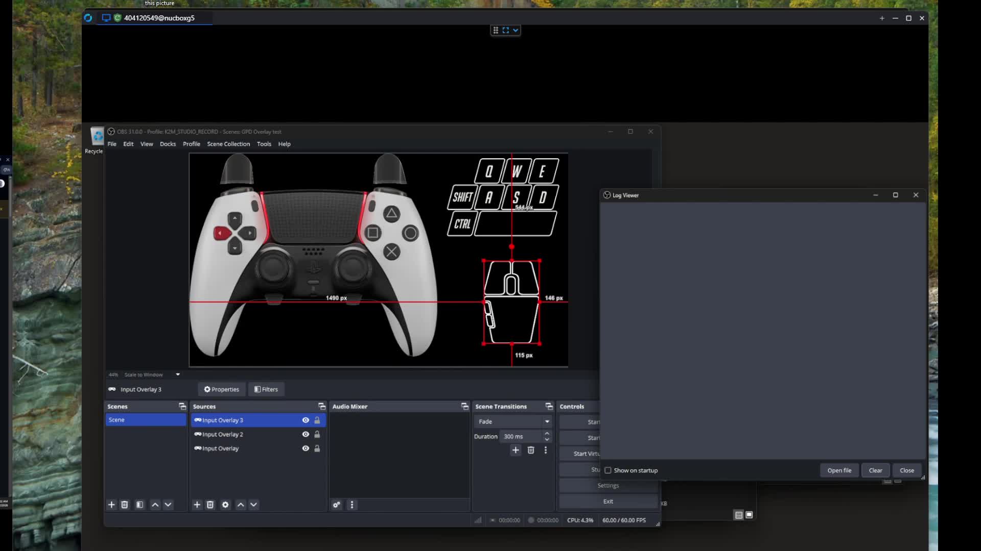
Task: Click the remote toolbar grip dots icon
Action: tap(496, 30)
